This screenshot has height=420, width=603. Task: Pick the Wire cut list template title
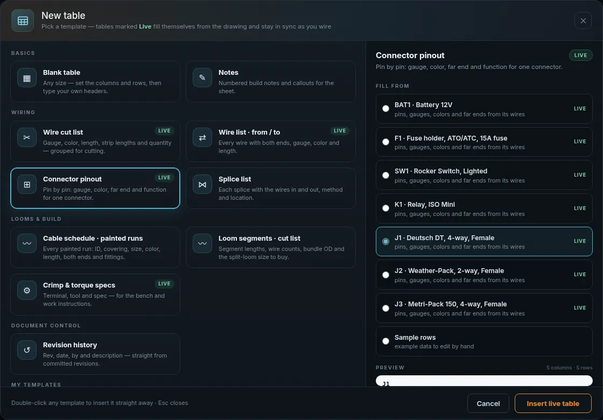click(63, 132)
